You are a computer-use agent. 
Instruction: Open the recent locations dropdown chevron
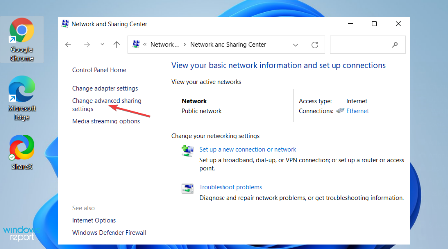coord(102,45)
